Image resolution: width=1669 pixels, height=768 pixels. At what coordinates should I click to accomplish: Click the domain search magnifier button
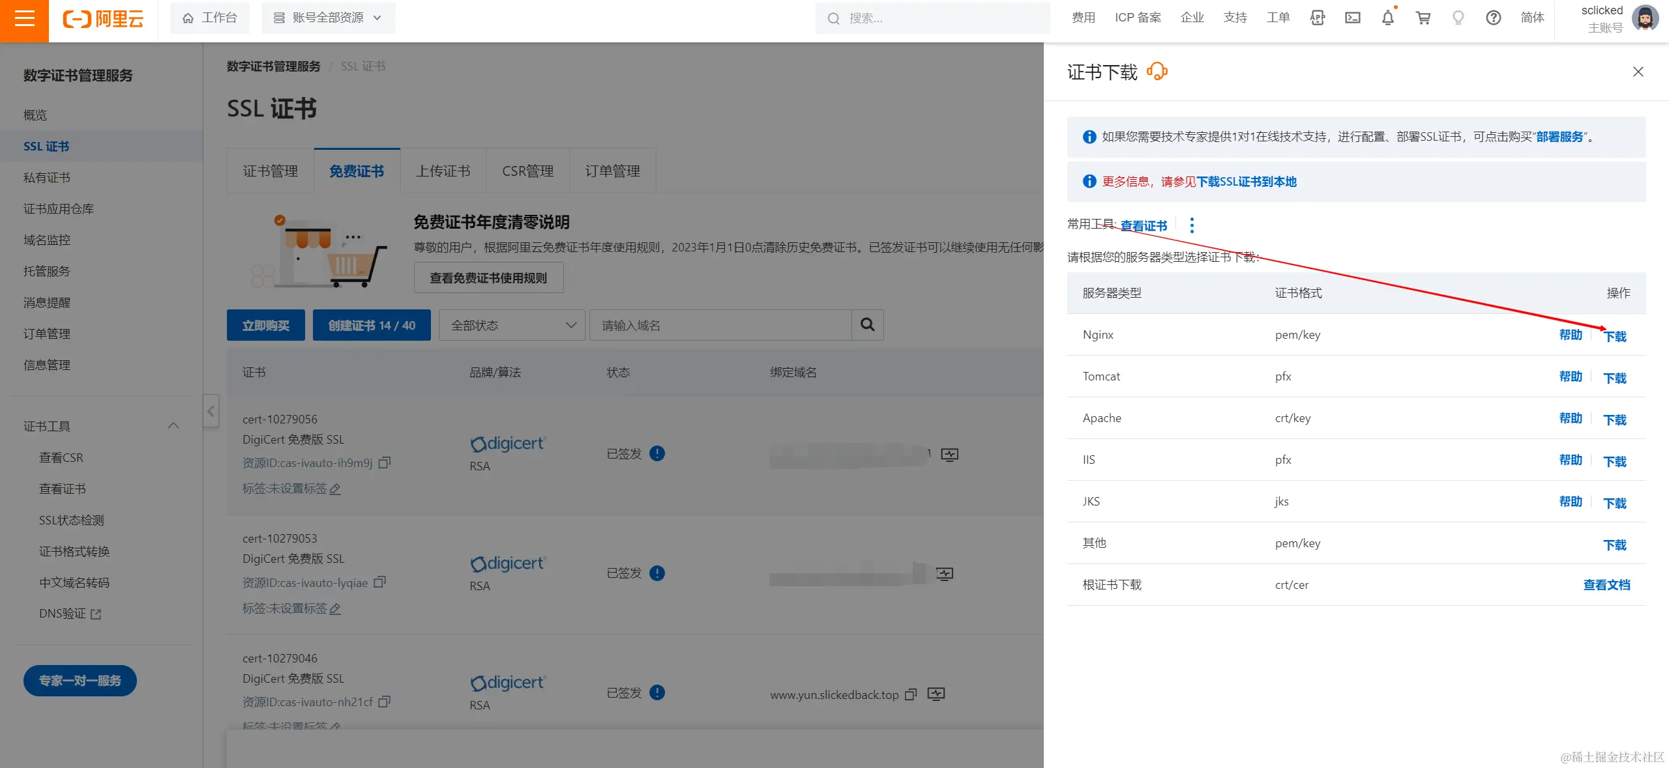867,324
